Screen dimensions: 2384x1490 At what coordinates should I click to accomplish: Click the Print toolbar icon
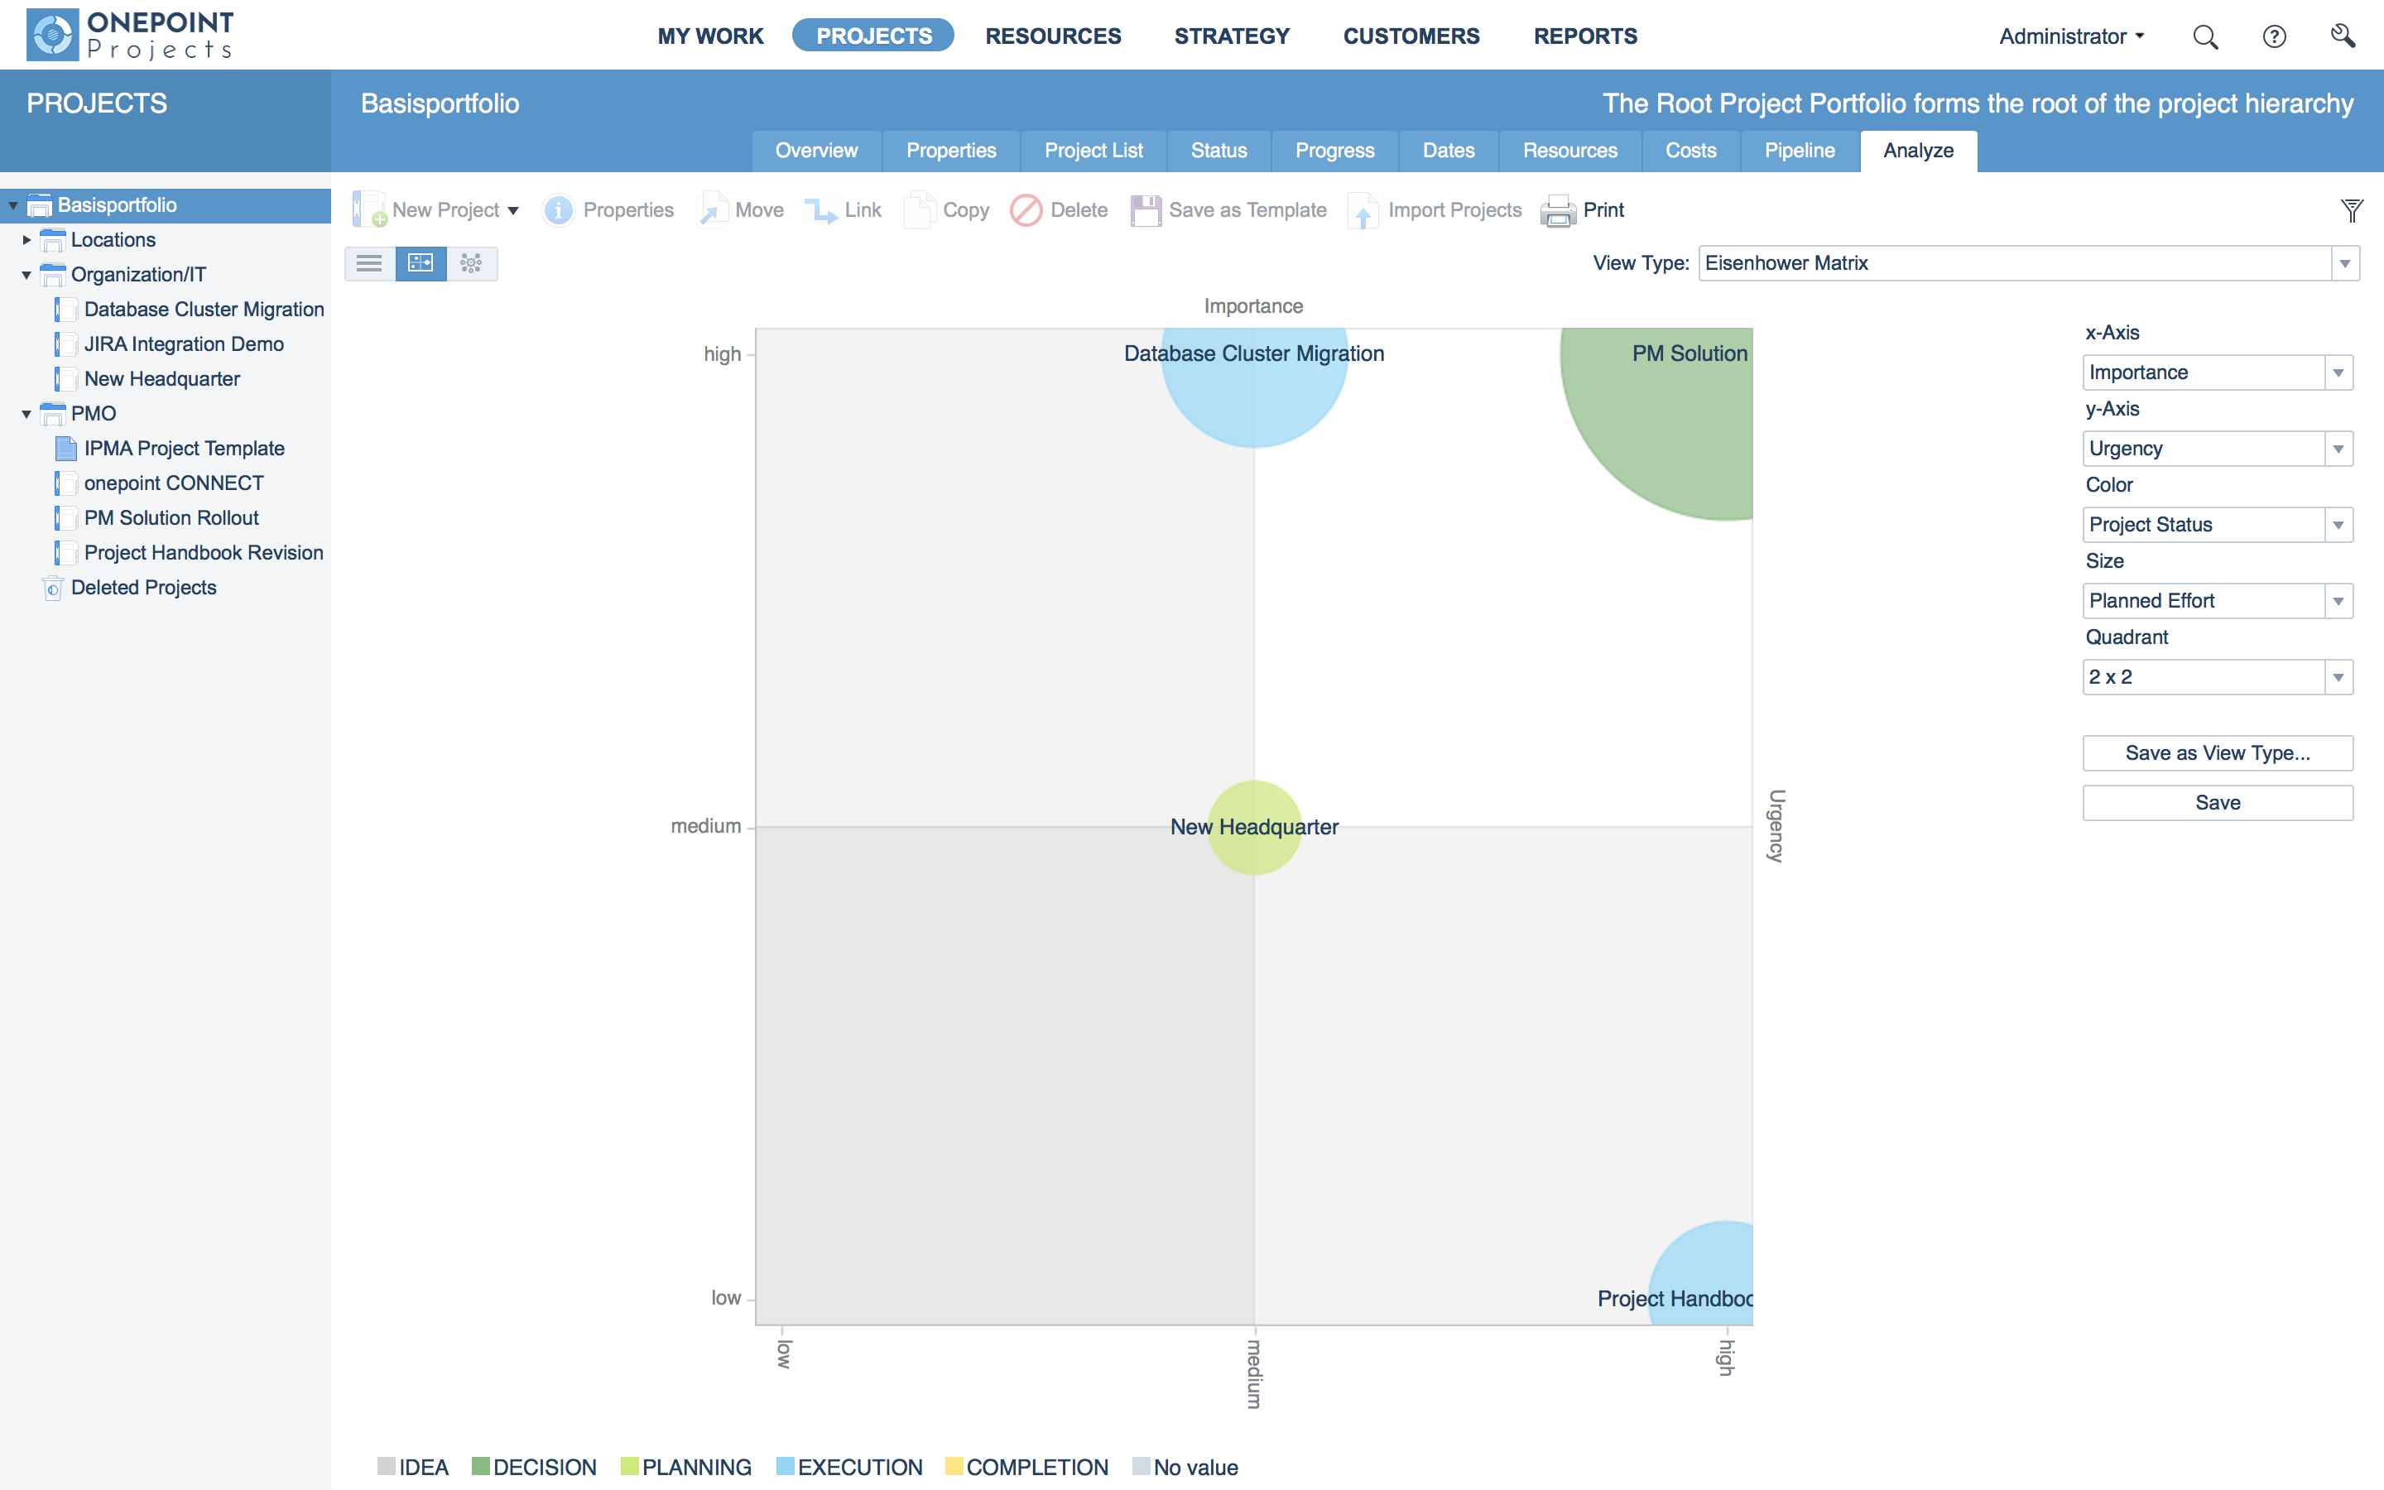1558,211
